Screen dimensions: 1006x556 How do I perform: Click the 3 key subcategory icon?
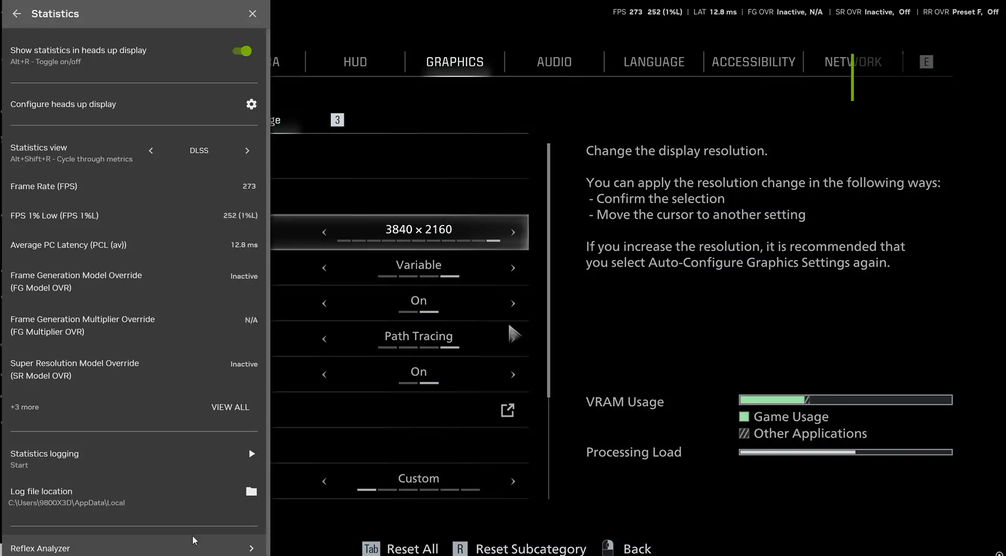point(337,120)
